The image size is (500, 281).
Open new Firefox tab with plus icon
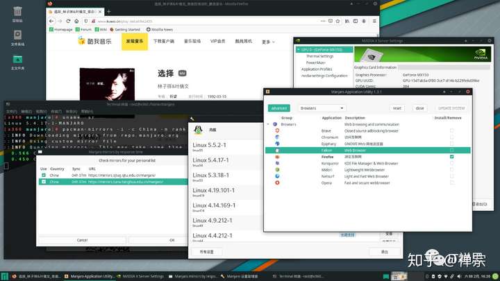click(109, 12)
